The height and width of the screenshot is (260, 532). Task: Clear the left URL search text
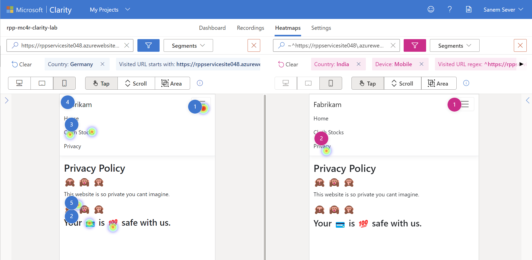click(127, 45)
